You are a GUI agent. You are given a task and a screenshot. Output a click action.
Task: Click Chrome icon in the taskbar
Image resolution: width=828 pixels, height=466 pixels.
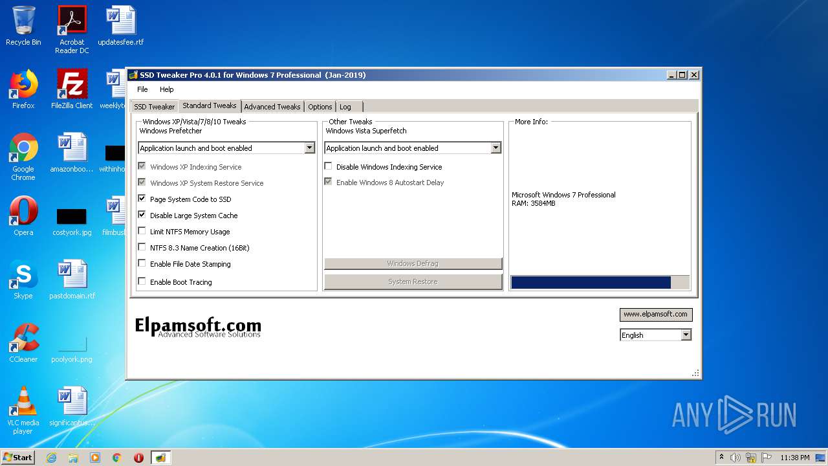(x=117, y=458)
